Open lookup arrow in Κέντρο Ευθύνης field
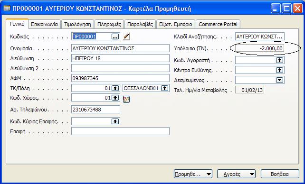The width and height of the screenshot is (305, 184). (x=279, y=70)
